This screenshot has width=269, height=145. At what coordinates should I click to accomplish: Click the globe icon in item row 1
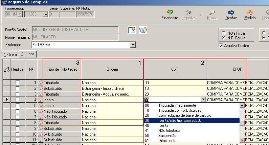click(40, 83)
